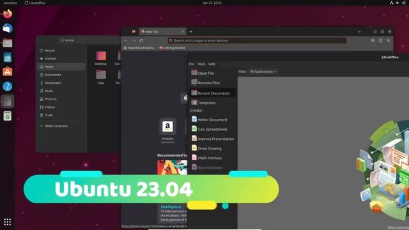Viewport: 409px width, 230px height.
Task: Open Trash from the dock
Action: pyautogui.click(x=7, y=116)
